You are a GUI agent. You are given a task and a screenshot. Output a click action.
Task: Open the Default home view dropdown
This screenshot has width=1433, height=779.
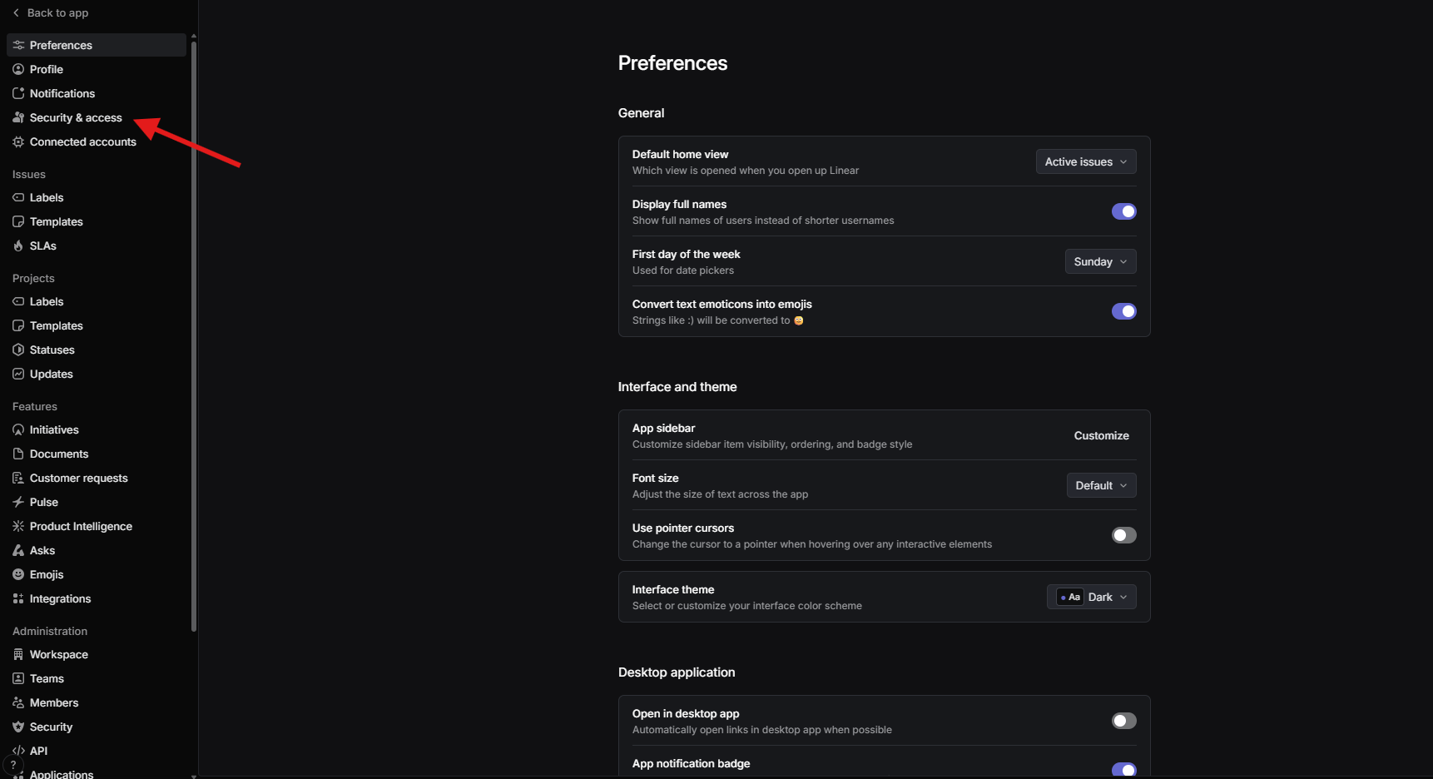tap(1085, 161)
